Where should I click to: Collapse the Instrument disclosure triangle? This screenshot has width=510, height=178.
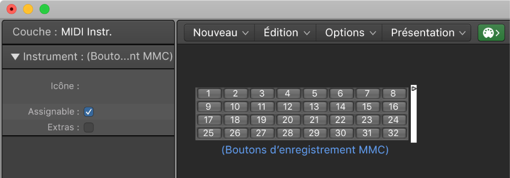tap(15, 57)
